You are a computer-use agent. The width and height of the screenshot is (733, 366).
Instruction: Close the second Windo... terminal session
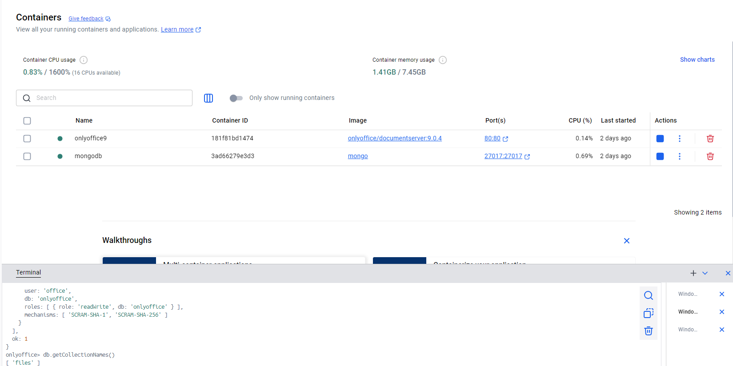(722, 312)
